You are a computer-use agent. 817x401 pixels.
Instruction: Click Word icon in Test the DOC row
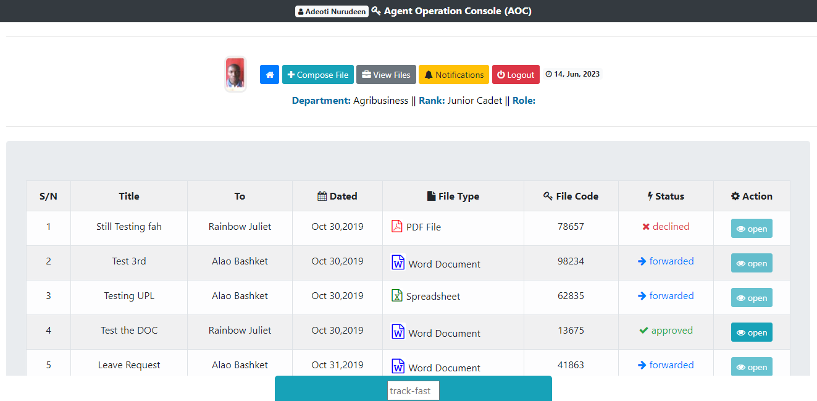(398, 332)
